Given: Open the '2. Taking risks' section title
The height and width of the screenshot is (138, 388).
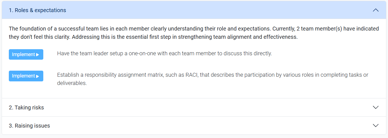Looking at the screenshot, I should click(x=26, y=107).
